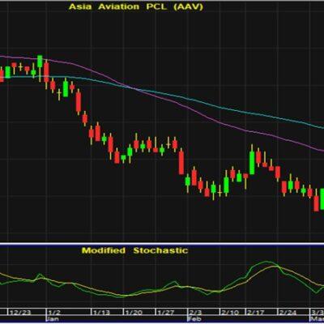This screenshot has height=324, width=324.
Task: Click the 1/27 date marker
Action: point(166,313)
